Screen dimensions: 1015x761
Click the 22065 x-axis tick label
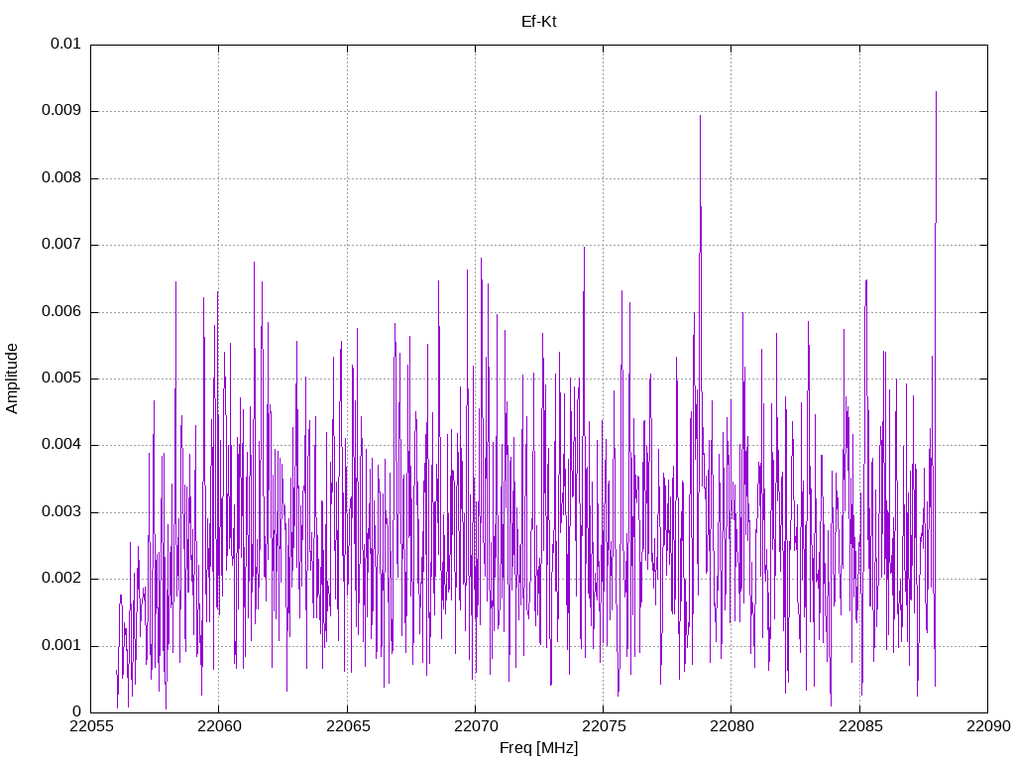[x=347, y=727]
